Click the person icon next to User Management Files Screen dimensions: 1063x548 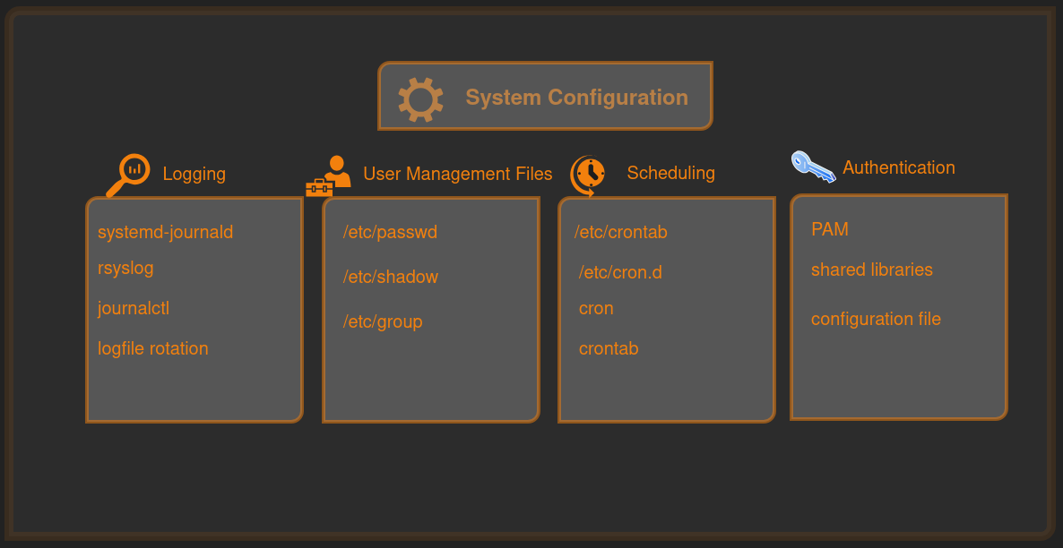tap(338, 167)
